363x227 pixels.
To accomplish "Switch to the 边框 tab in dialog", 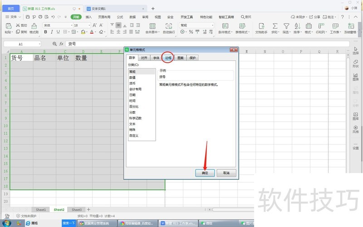I will 168,58.
